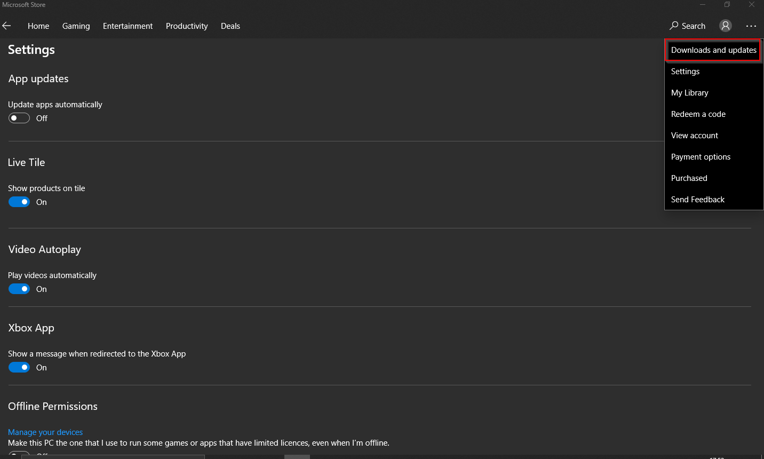Click the three-dot See more icon
Screen dimensions: 764x459
tap(751, 26)
